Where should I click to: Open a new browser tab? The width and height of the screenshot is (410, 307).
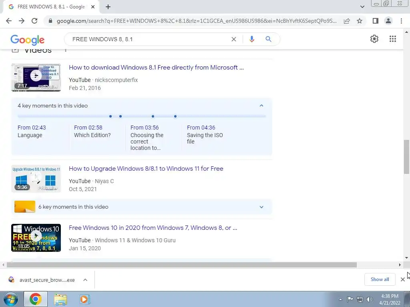pos(108,7)
